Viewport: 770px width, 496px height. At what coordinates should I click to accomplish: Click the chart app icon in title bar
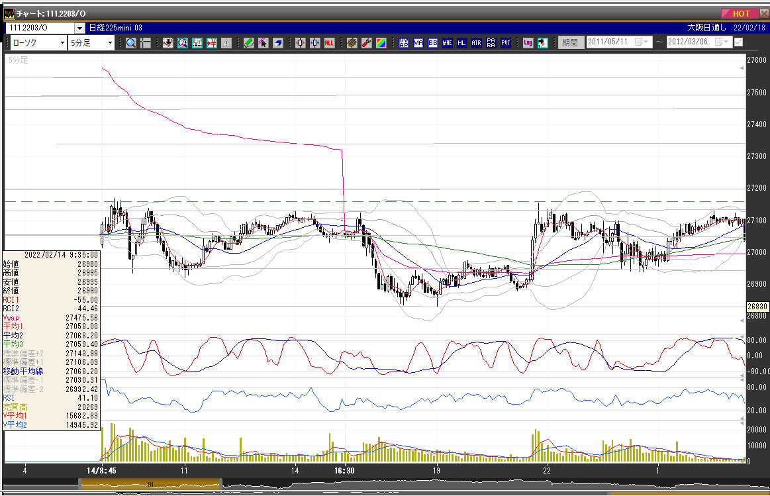pyautogui.click(x=9, y=14)
